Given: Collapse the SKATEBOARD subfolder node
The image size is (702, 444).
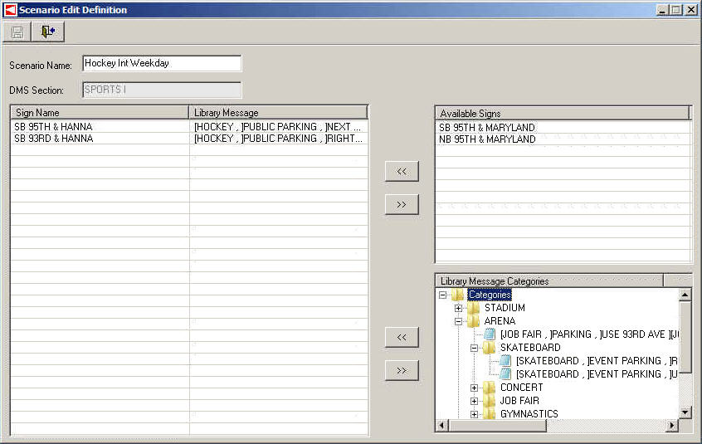Looking at the screenshot, I should coord(475,348).
